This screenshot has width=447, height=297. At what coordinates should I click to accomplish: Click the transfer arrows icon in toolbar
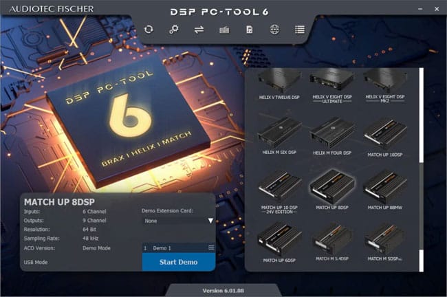point(199,30)
